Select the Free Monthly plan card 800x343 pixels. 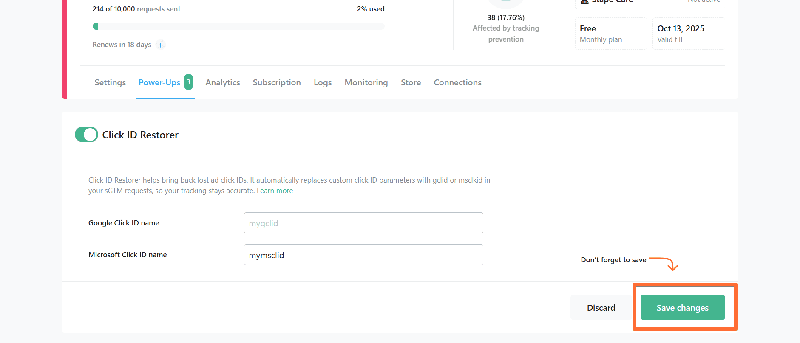tap(611, 34)
